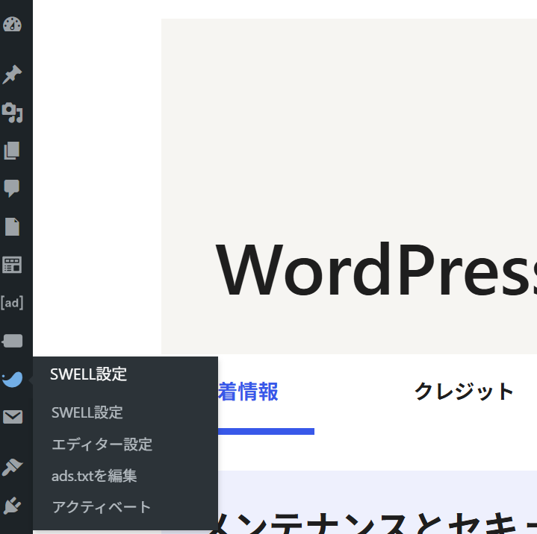
Task: Switch to the blue 着情報 tab
Action: coord(248,392)
